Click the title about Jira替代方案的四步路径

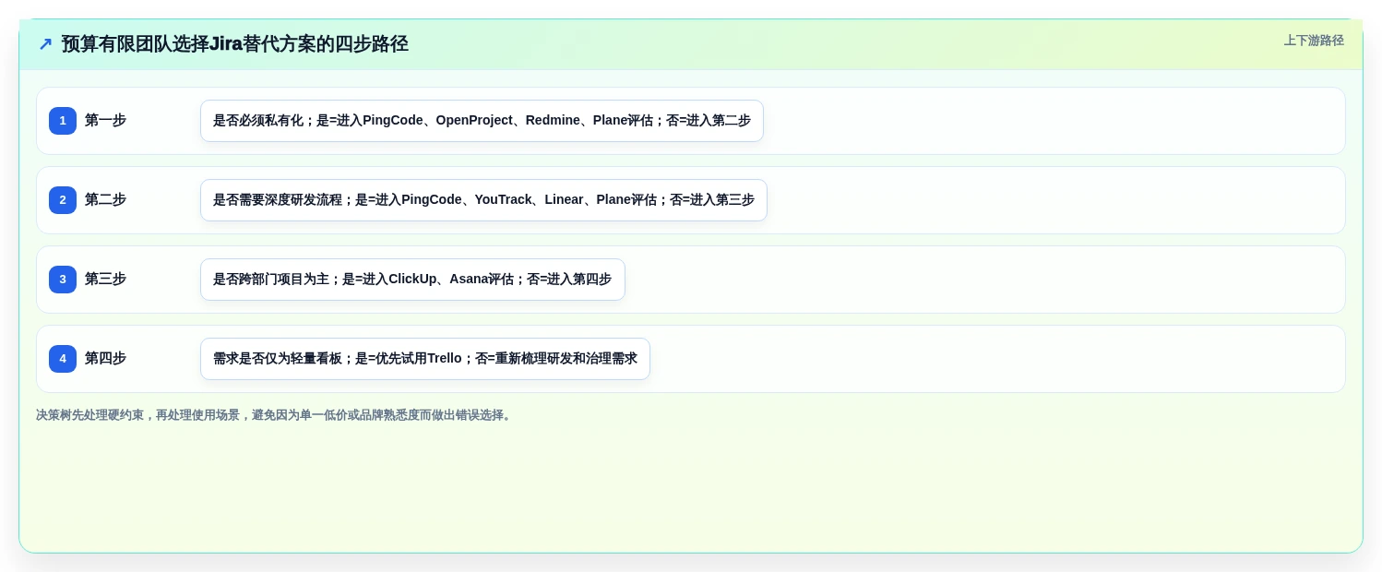[234, 44]
